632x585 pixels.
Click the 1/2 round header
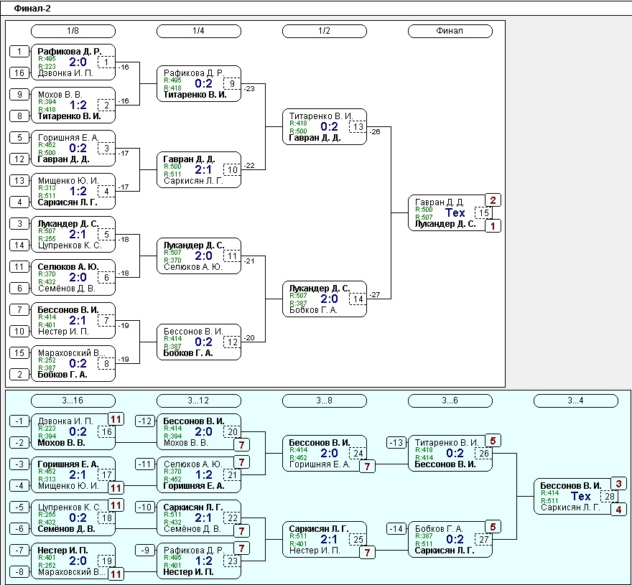click(x=325, y=31)
